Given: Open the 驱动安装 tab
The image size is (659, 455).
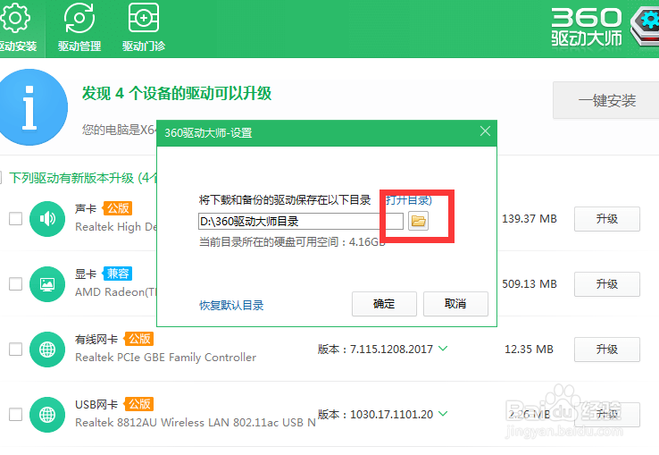Looking at the screenshot, I should pos(18,28).
